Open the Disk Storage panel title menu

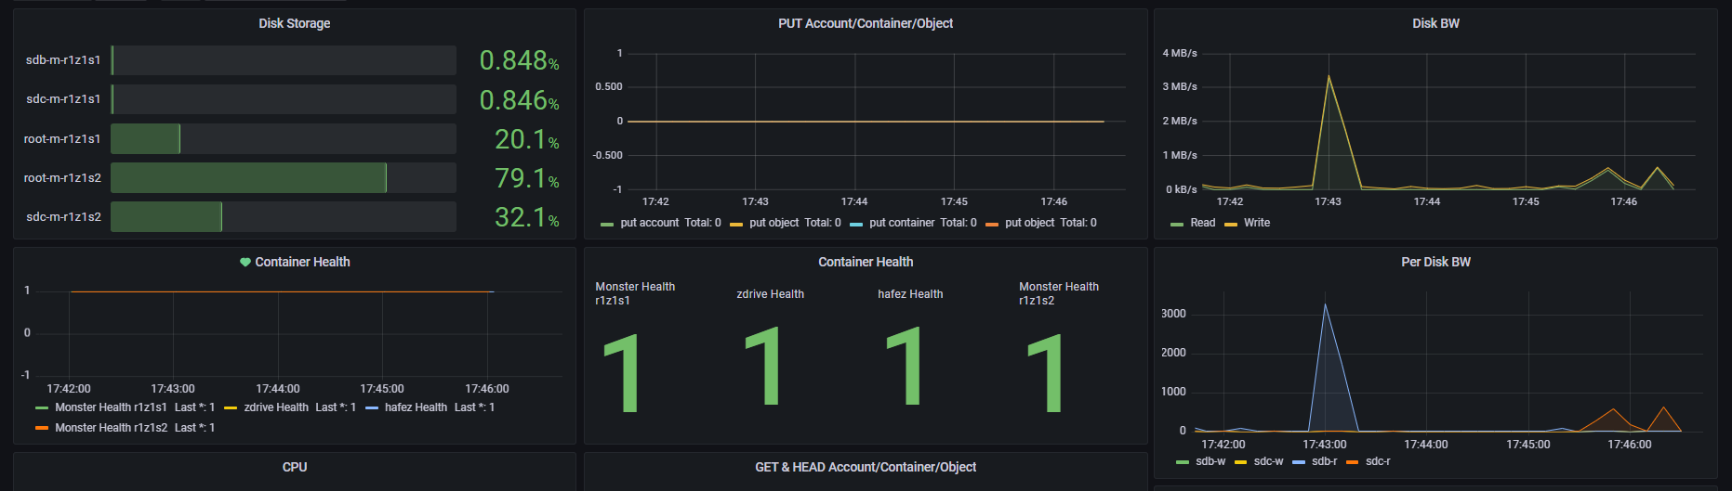[x=294, y=23]
